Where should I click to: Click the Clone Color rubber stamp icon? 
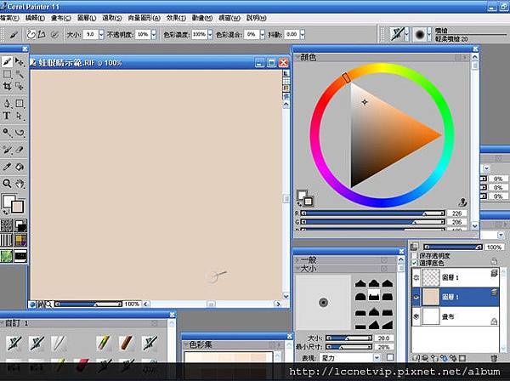462,202
